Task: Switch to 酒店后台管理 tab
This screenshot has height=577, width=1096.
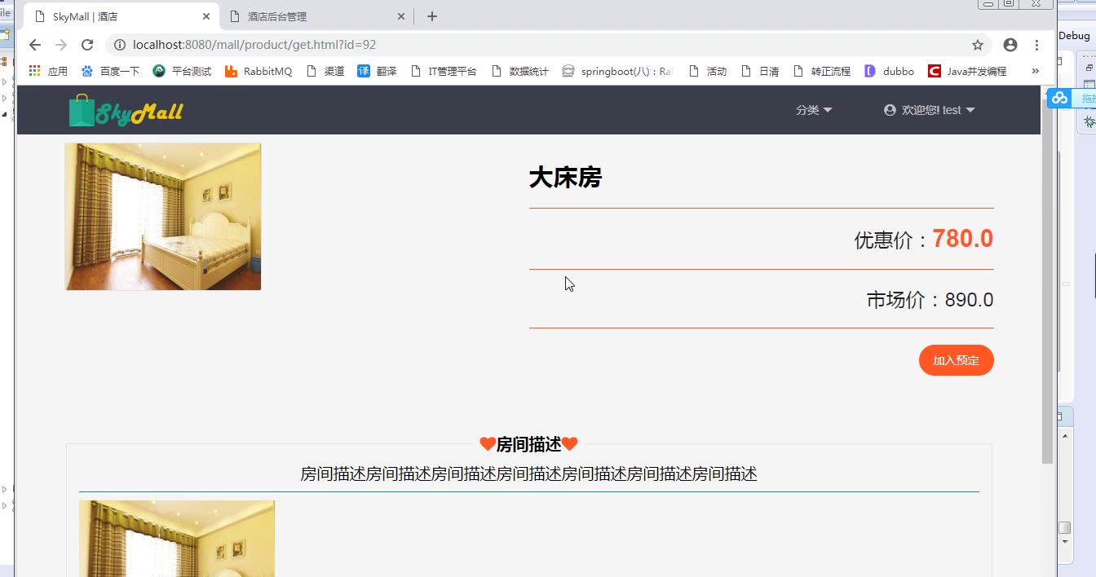Action: 314,16
